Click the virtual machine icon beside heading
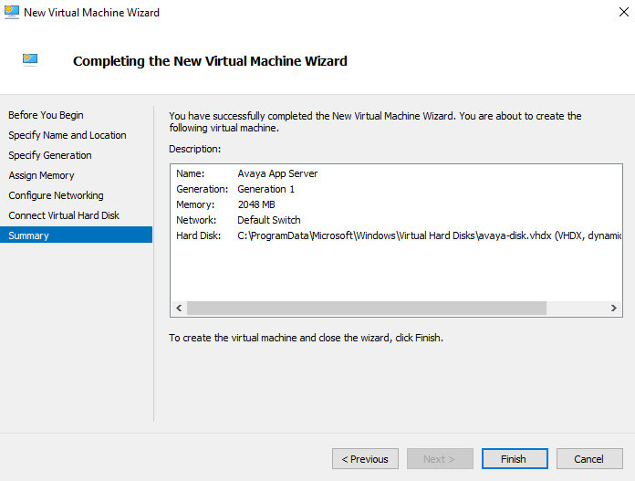Image resolution: width=635 pixels, height=481 pixels. (30, 60)
